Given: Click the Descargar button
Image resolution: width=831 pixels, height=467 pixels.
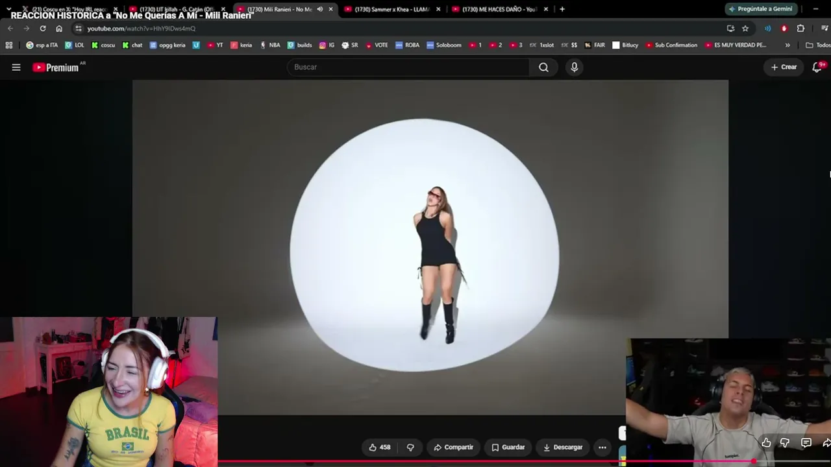Looking at the screenshot, I should (x=563, y=447).
